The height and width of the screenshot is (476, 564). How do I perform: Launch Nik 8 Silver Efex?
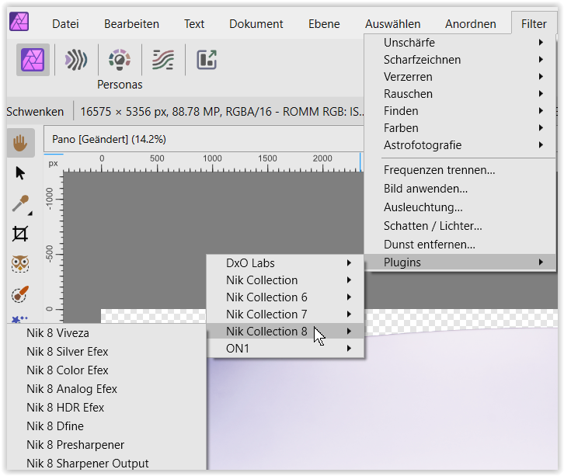(x=67, y=352)
